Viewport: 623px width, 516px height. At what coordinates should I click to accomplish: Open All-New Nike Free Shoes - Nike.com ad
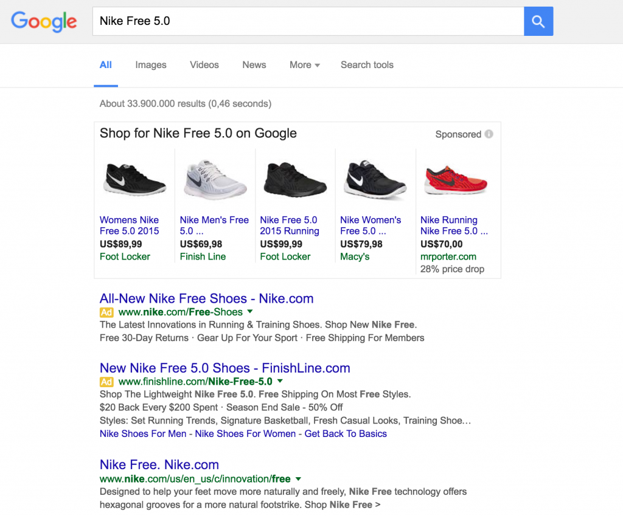[207, 298]
